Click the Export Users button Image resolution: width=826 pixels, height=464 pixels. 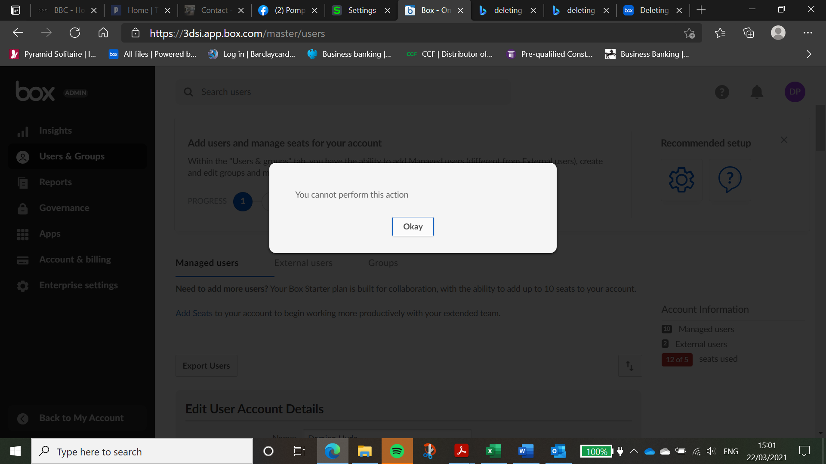pos(206,366)
